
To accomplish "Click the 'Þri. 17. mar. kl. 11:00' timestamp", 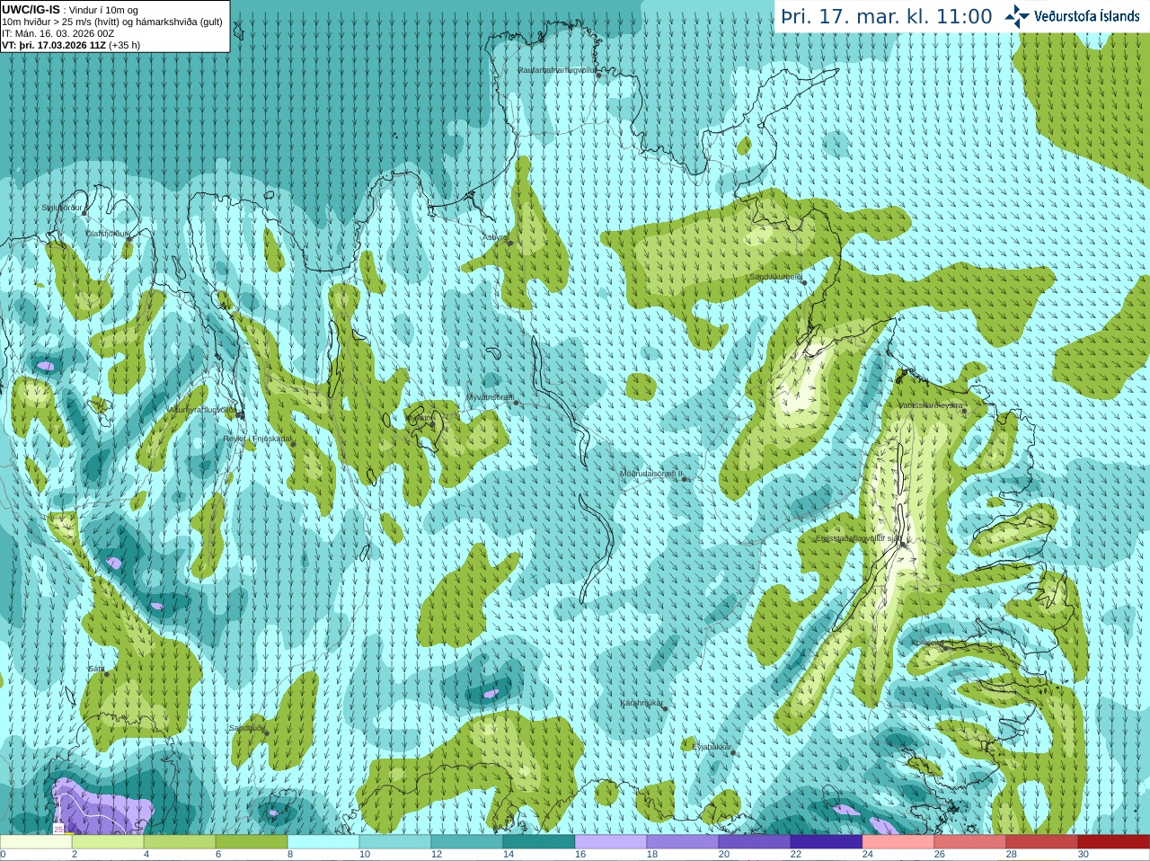I will point(887,16).
